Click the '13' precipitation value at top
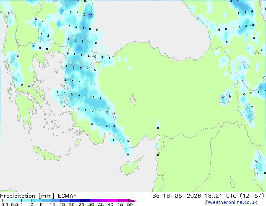Image resolution: width=266 pixels, height=206 pixels. tap(91, 15)
